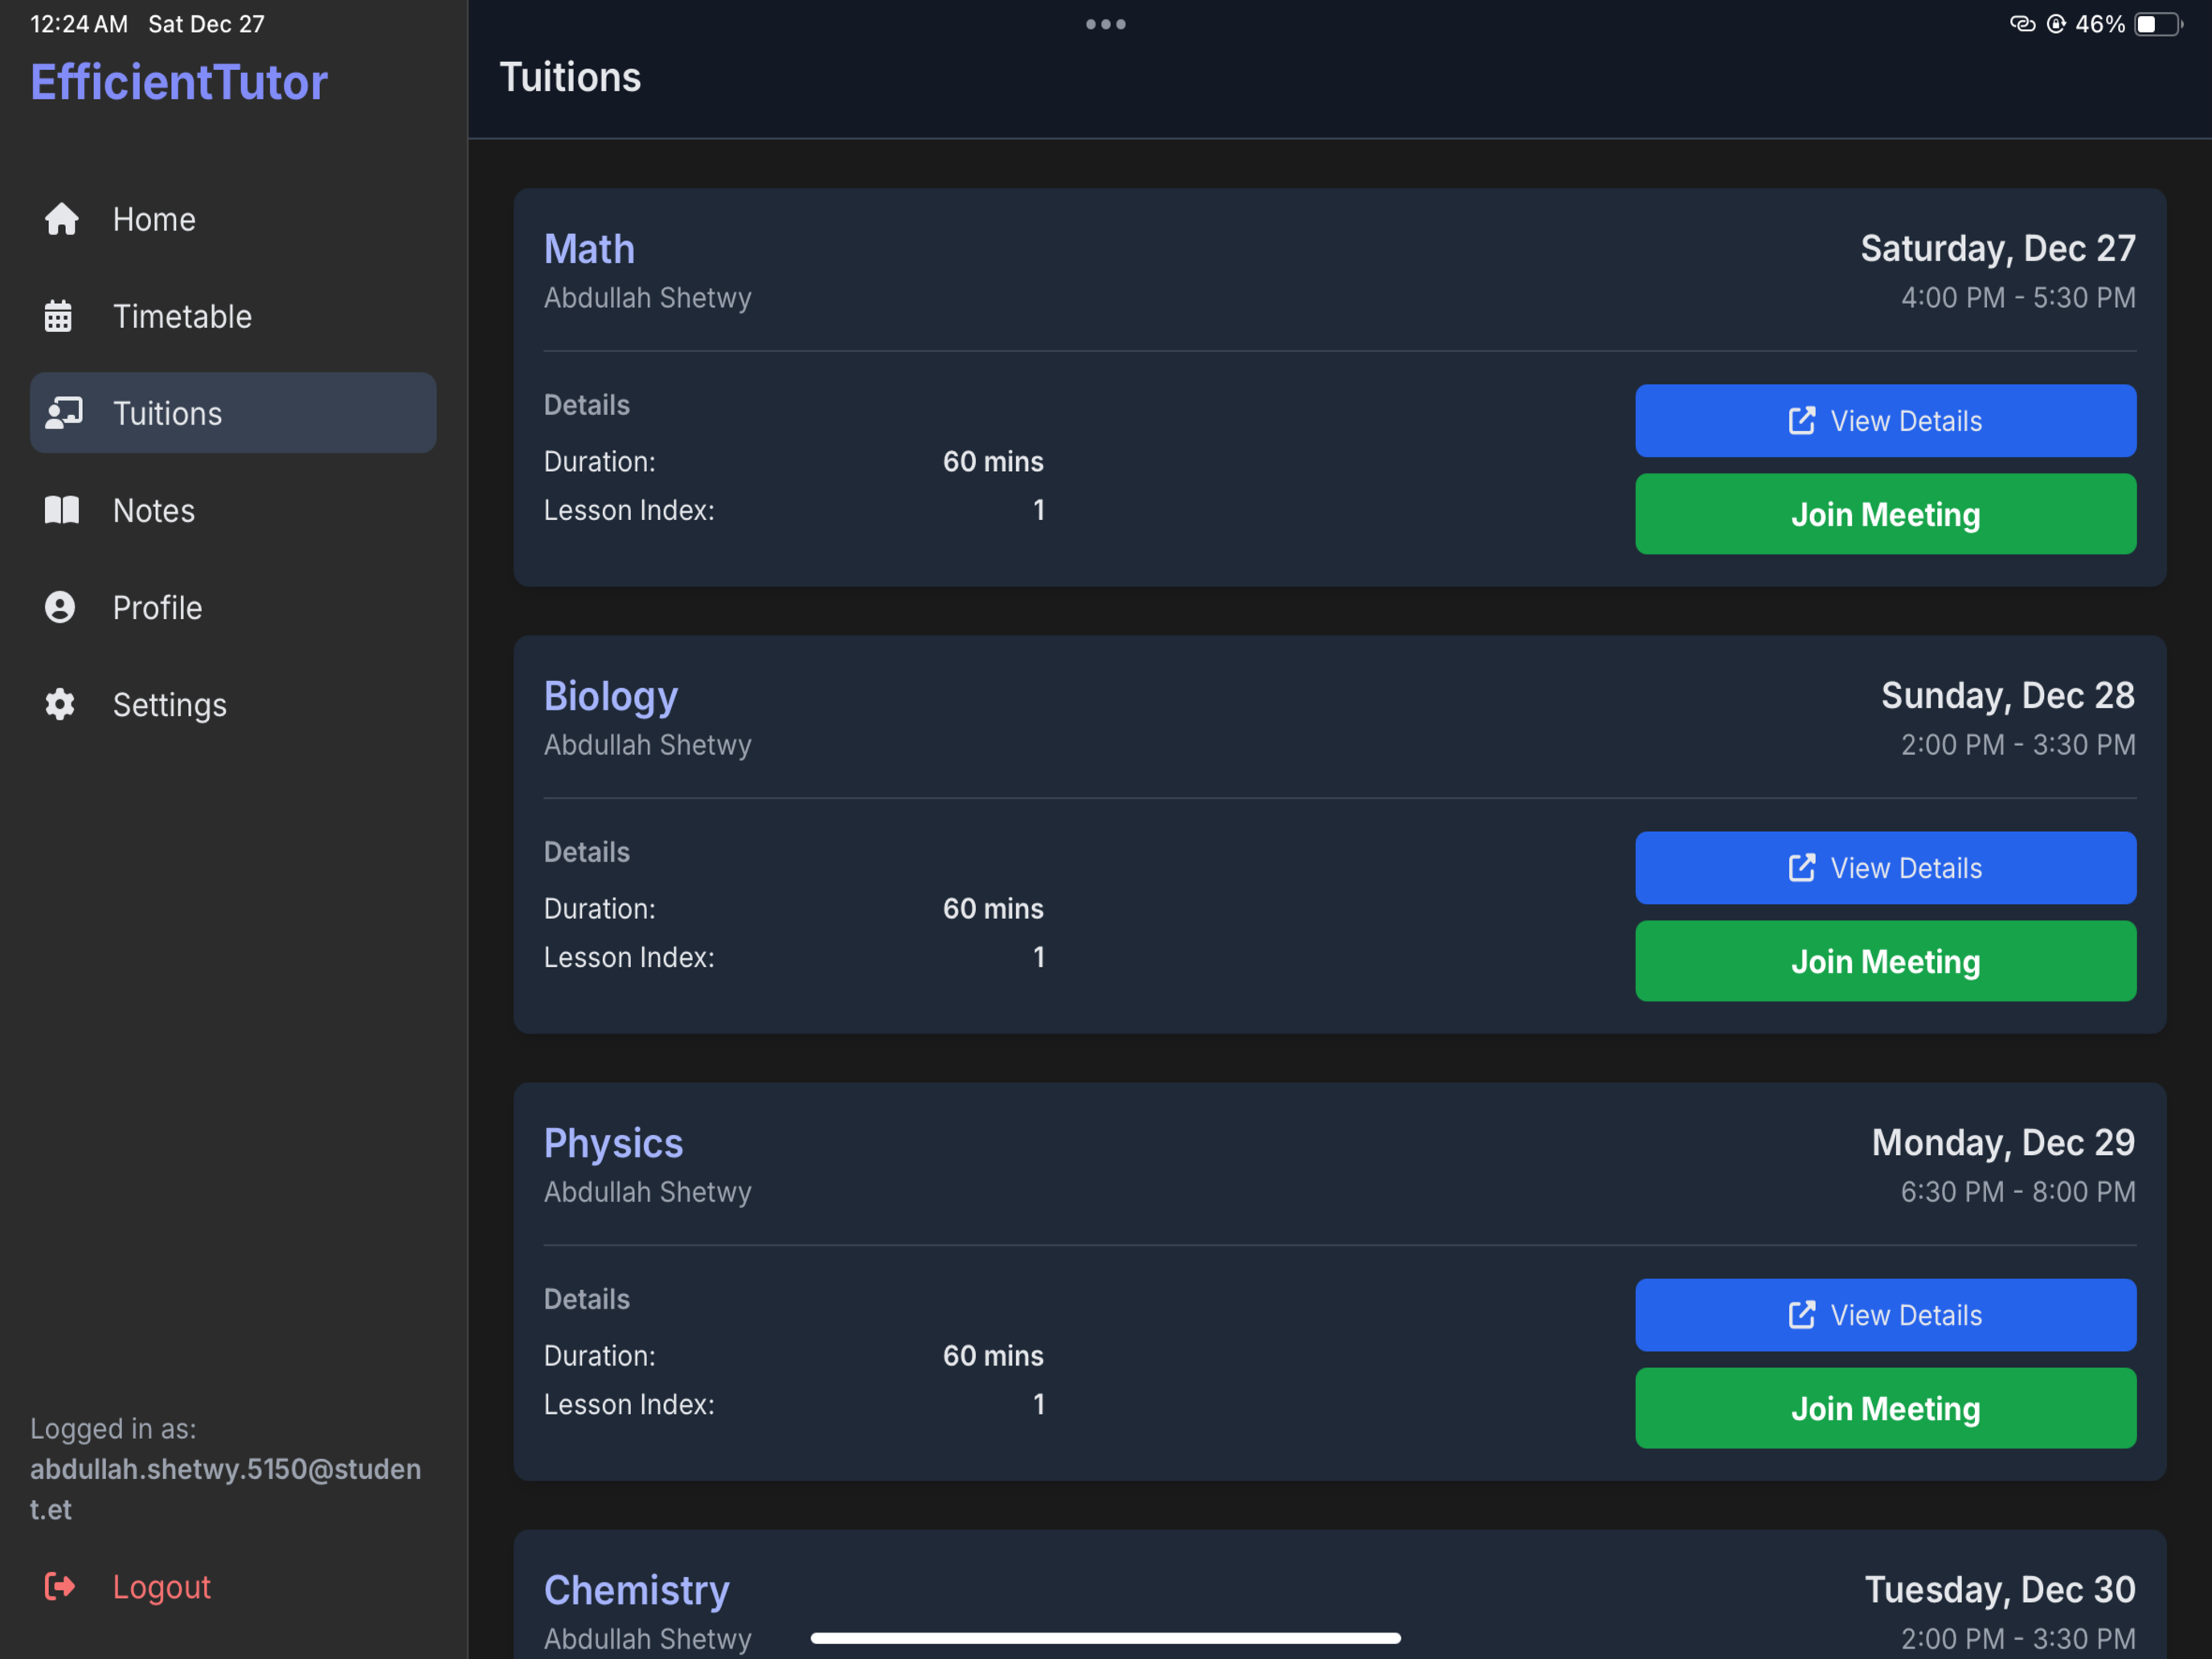Click the external-link icon in Physics View Details
This screenshot has height=1659, width=2212.
[x=1801, y=1315]
